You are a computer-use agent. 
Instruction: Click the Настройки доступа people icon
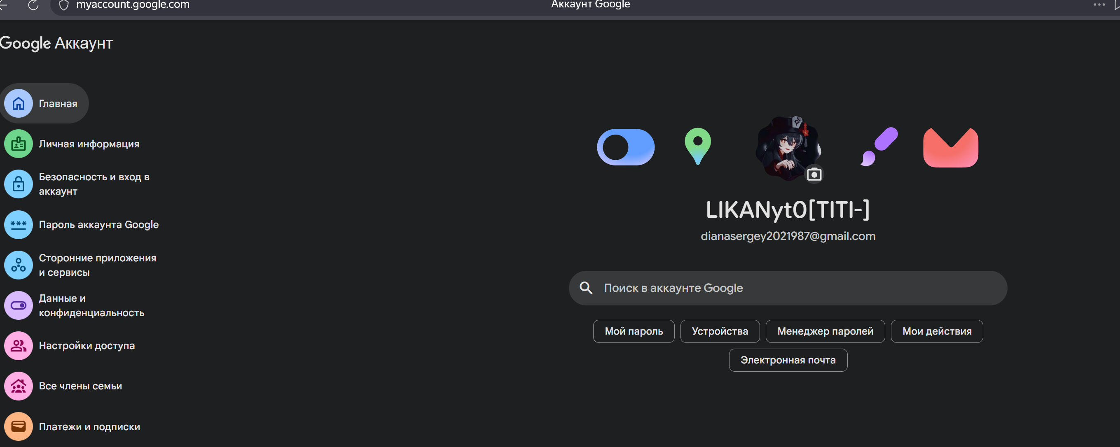coord(18,346)
